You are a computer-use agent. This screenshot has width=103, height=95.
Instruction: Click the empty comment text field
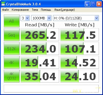(x=51, y=89)
